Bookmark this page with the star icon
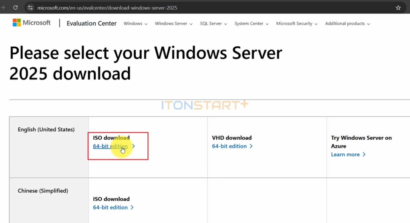The width and height of the screenshot is (410, 223). tap(398, 8)
